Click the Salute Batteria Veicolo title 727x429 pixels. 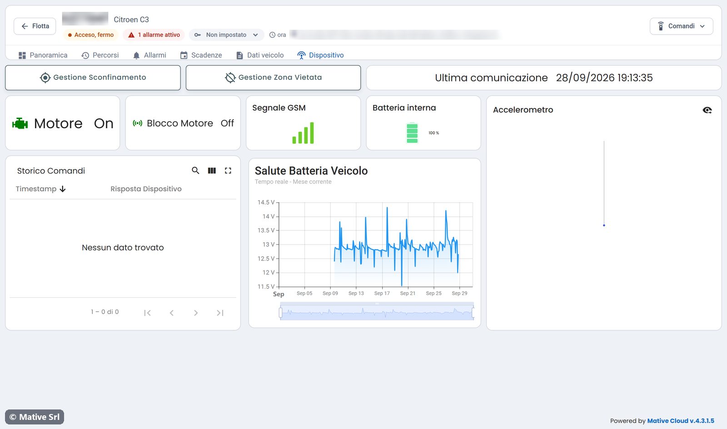(x=311, y=171)
